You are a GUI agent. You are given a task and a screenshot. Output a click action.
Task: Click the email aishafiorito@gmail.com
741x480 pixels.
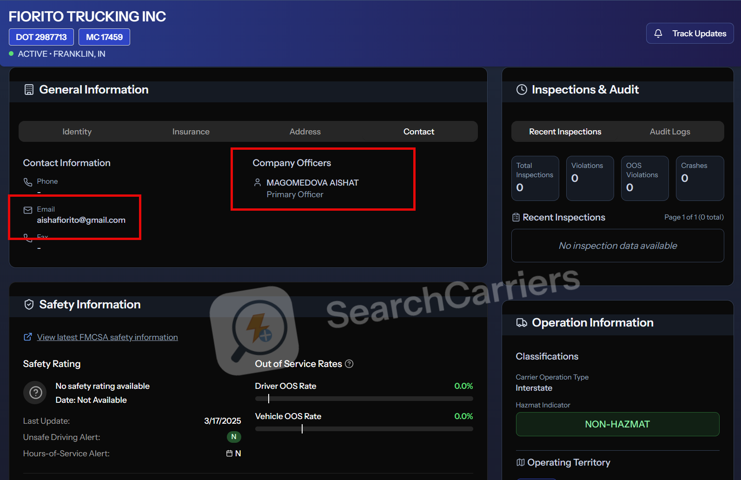coord(81,220)
